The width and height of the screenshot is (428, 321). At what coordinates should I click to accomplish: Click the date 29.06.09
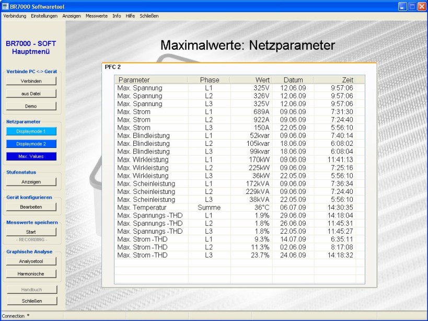293,215
